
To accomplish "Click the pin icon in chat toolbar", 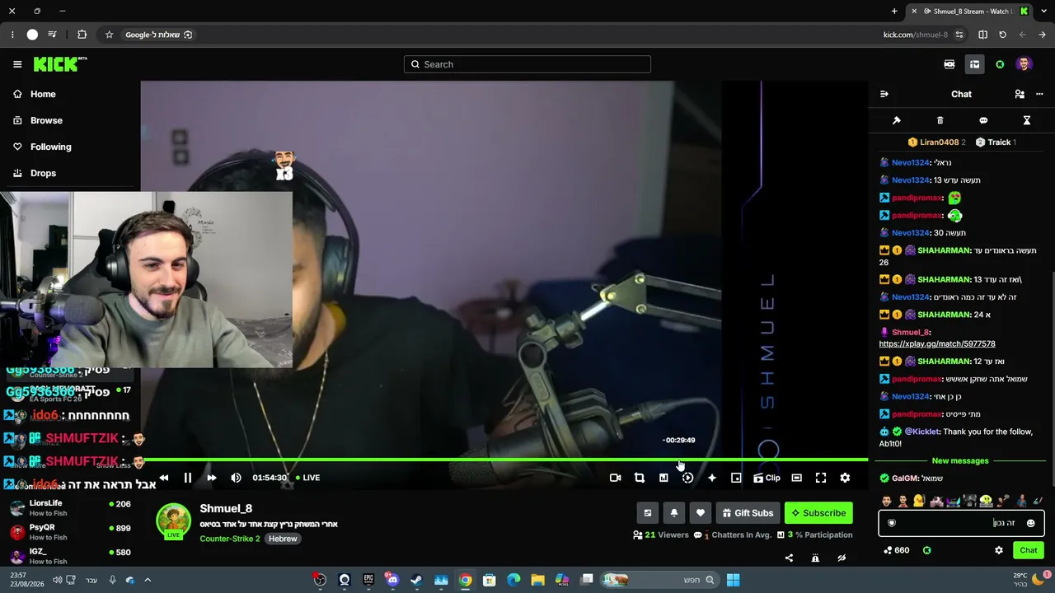I will pyautogui.click(x=897, y=120).
